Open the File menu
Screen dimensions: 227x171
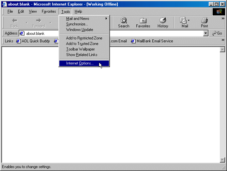10,11
